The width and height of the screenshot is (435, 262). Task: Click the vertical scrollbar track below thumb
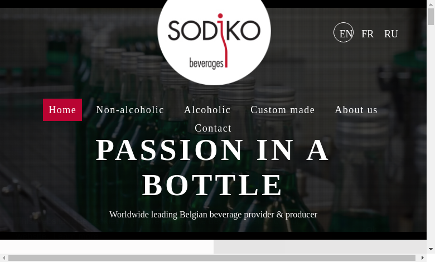[x=431, y=135]
